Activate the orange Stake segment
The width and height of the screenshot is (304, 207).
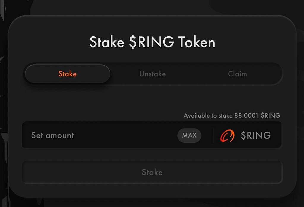coord(67,74)
